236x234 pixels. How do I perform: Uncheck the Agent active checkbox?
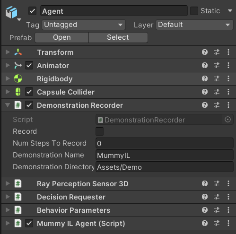[x=32, y=11]
